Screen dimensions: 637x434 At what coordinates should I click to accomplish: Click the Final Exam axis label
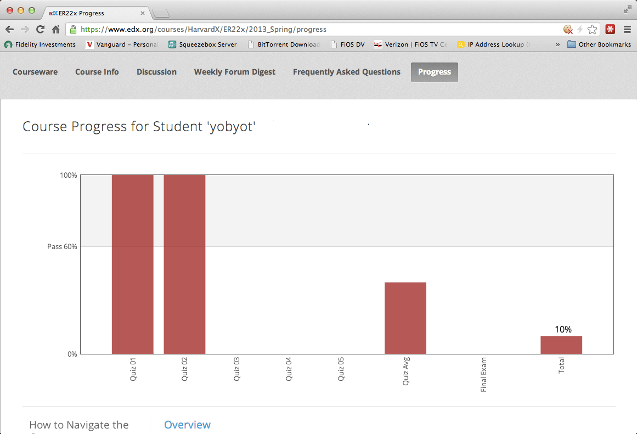[483, 375]
